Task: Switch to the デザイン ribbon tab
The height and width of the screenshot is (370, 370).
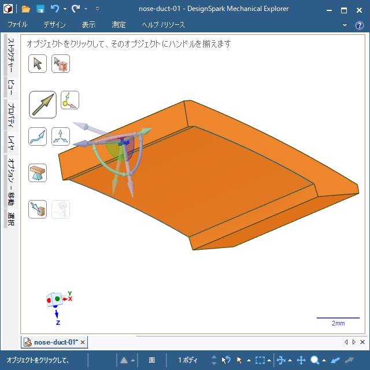Action: pyautogui.click(x=54, y=25)
